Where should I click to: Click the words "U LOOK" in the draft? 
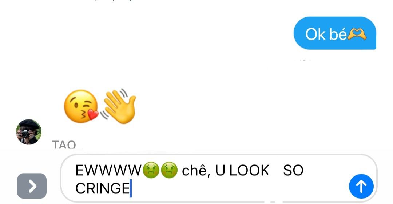click(242, 171)
